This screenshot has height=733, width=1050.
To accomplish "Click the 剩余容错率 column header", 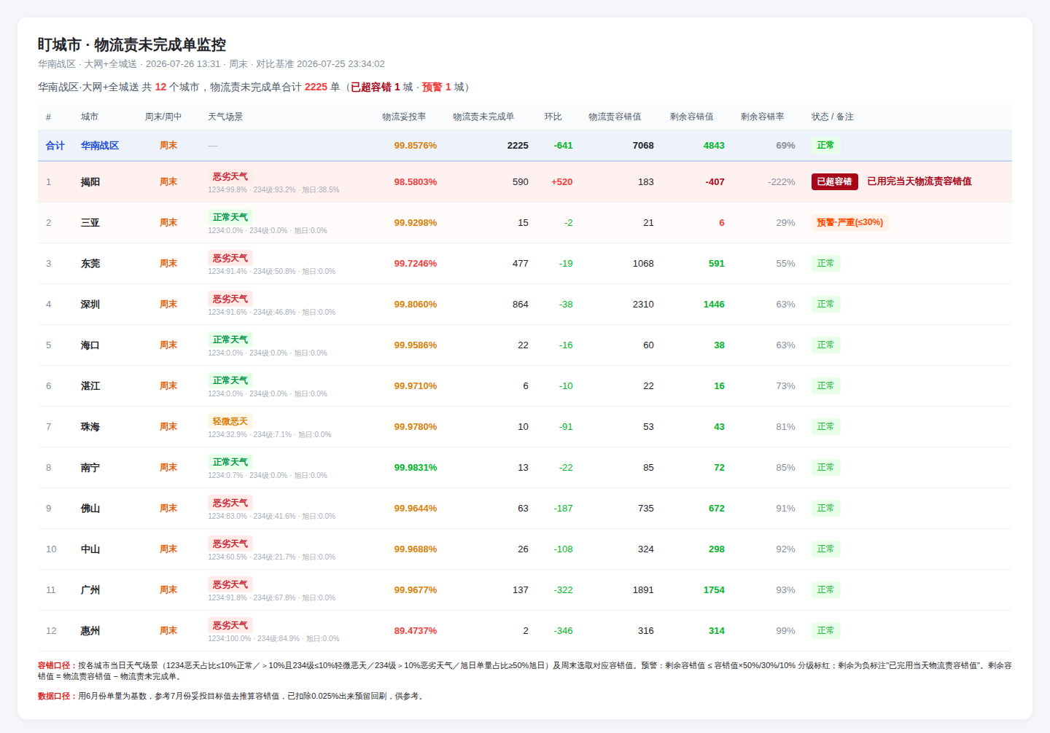I will coord(762,117).
